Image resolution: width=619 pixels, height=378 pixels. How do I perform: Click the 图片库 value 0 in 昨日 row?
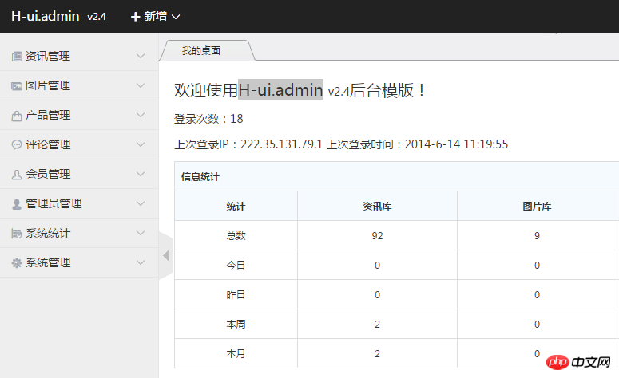tap(537, 295)
